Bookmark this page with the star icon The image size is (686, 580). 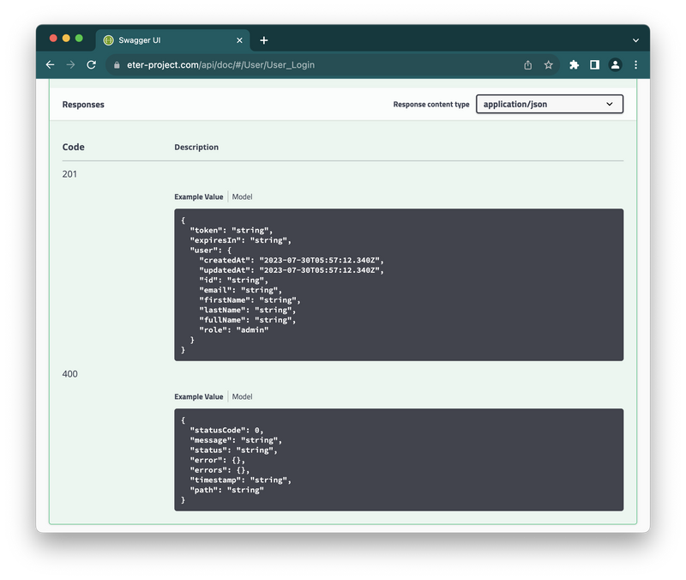pyautogui.click(x=549, y=64)
